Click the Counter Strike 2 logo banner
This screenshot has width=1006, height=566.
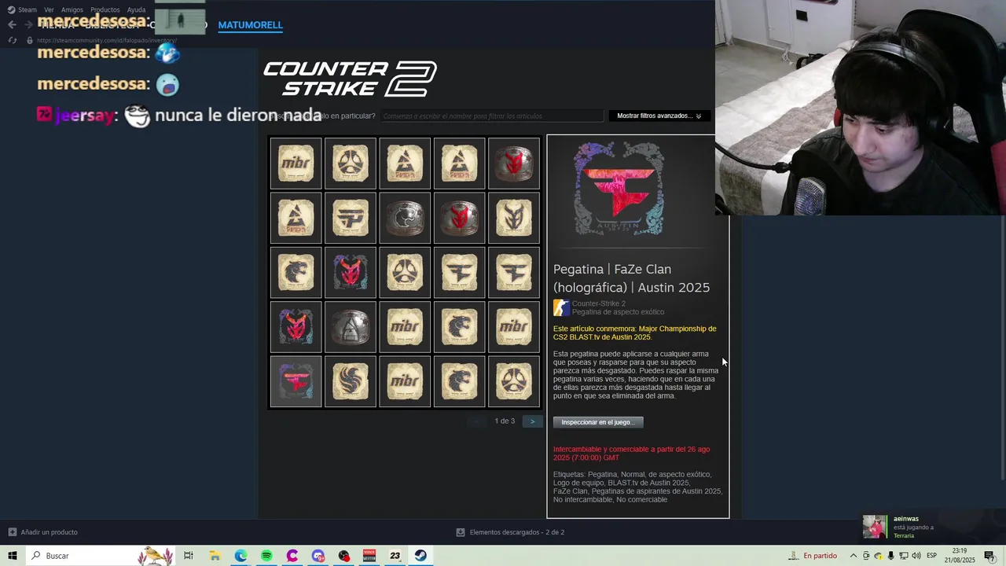pos(350,79)
